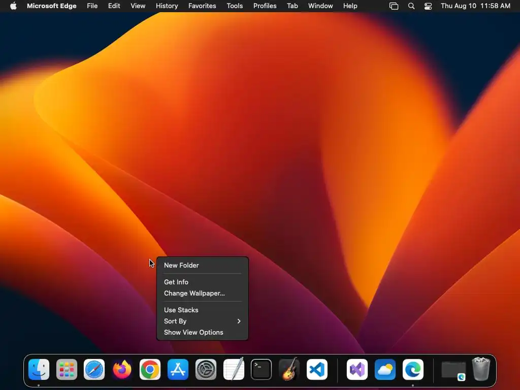Screen dimensions: 520x390
Task: Launch Firefox from the Dock
Action: [x=122, y=370]
